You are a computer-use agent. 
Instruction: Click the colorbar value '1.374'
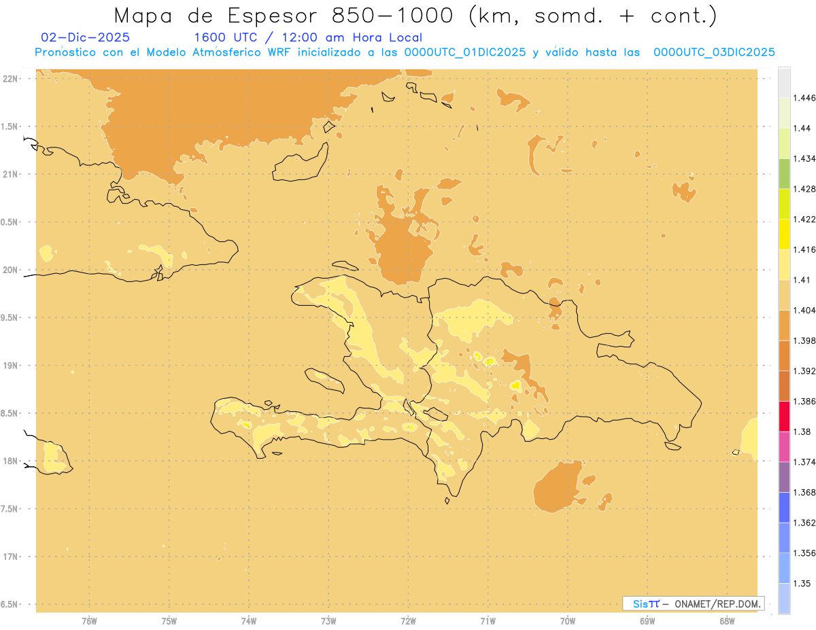tap(806, 462)
